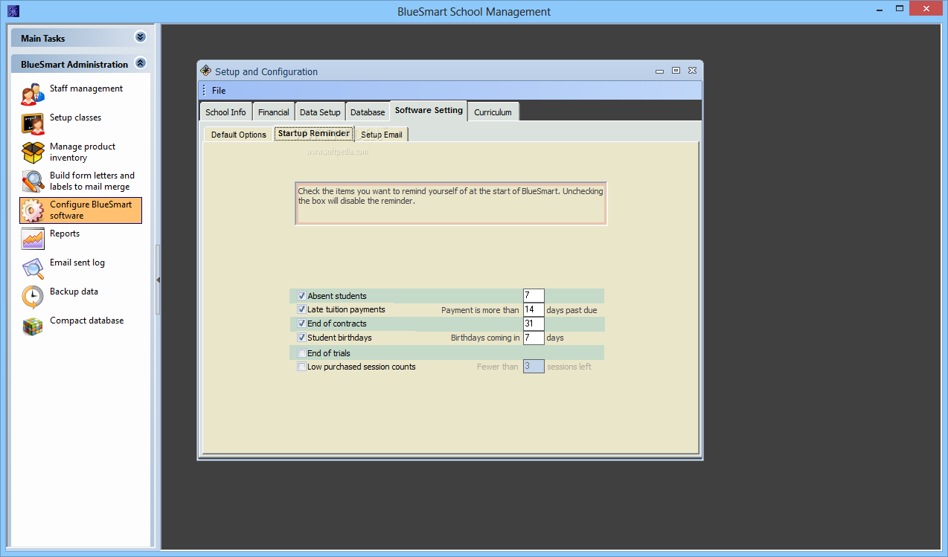
Task: Click the Backup data clock icon
Action: pyautogui.click(x=33, y=297)
